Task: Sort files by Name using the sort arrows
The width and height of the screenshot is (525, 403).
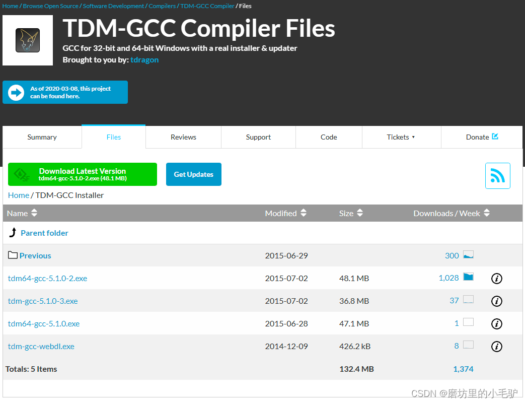Action: (x=34, y=213)
